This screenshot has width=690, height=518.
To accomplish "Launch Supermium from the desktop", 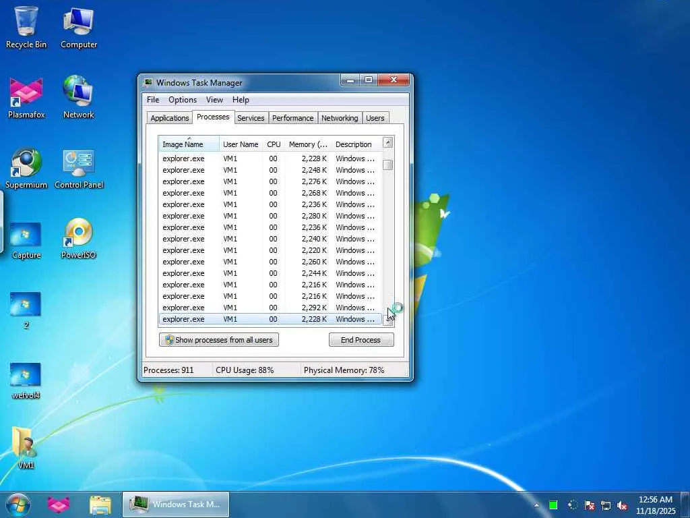I will pyautogui.click(x=26, y=167).
